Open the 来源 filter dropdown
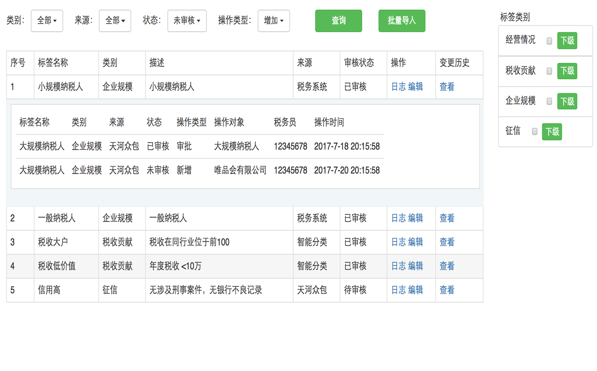Viewport: 597px width, 371px height. [x=115, y=21]
